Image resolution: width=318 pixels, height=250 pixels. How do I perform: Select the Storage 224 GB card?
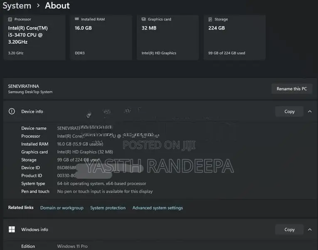coord(234,37)
